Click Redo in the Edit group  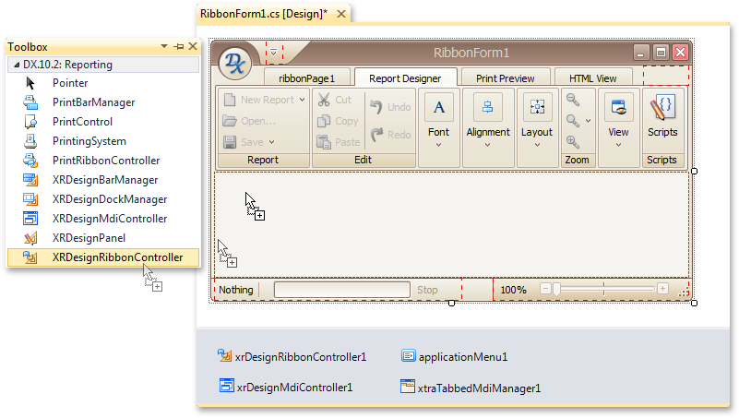tap(390, 135)
